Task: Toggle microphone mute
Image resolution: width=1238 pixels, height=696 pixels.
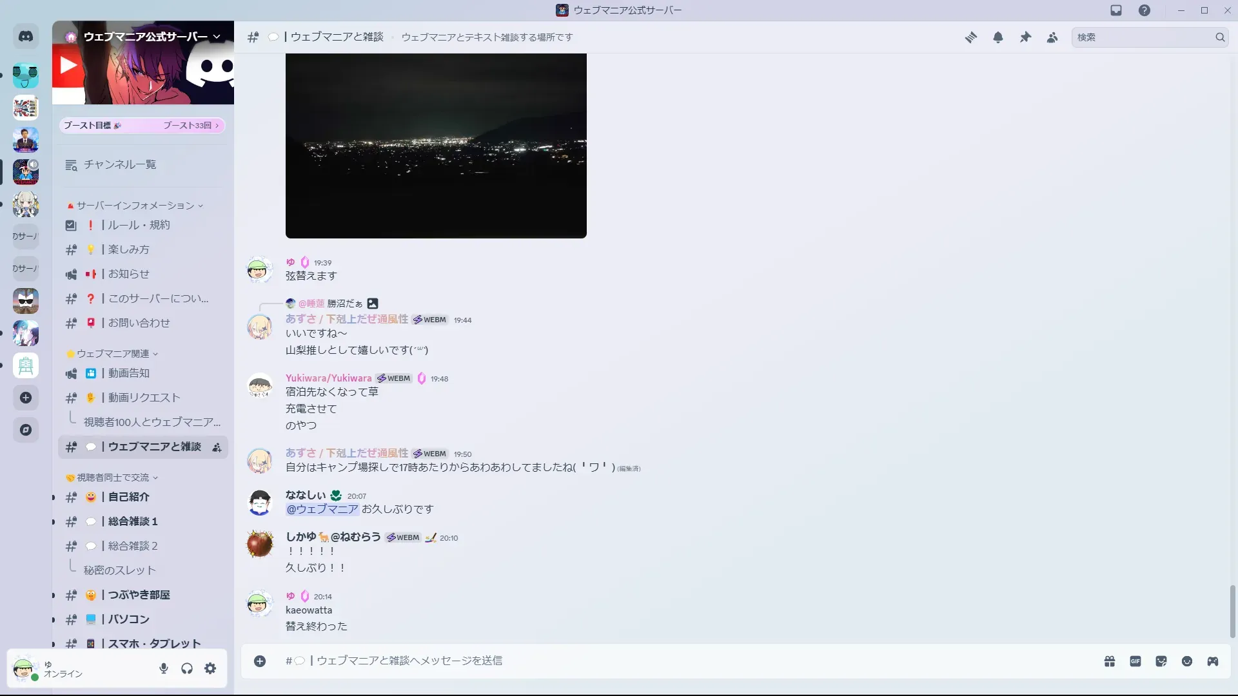Action: coord(164,668)
